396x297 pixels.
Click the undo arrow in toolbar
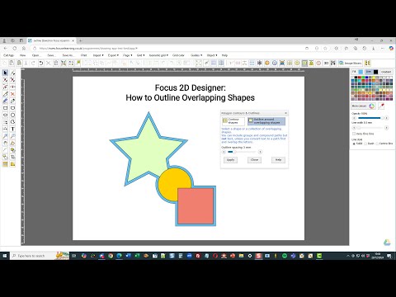pyautogui.click(x=40, y=63)
